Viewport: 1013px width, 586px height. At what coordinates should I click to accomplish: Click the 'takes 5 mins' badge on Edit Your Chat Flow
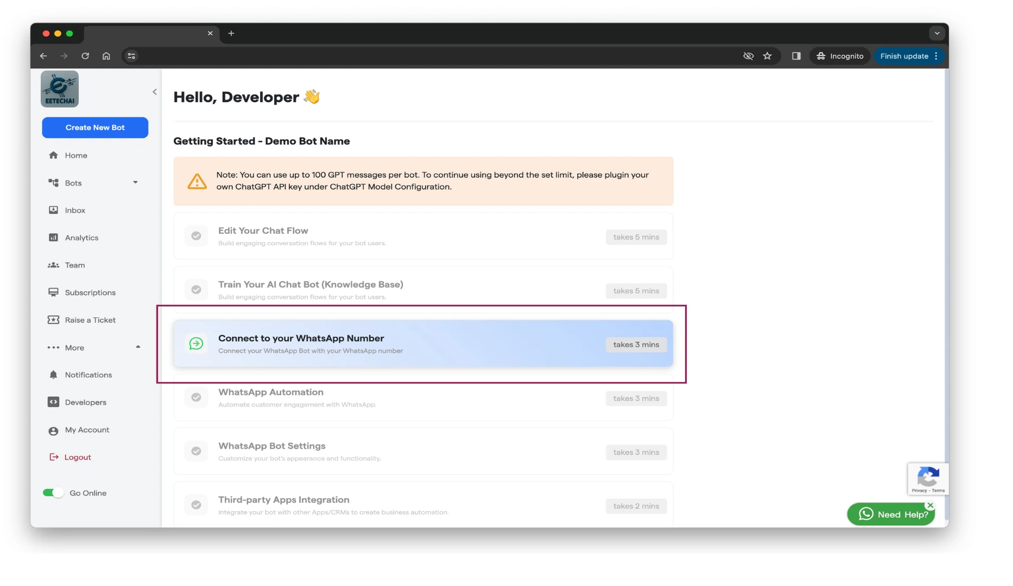636,237
